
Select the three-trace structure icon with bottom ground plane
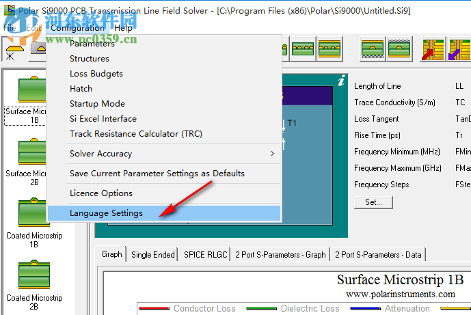[329, 49]
